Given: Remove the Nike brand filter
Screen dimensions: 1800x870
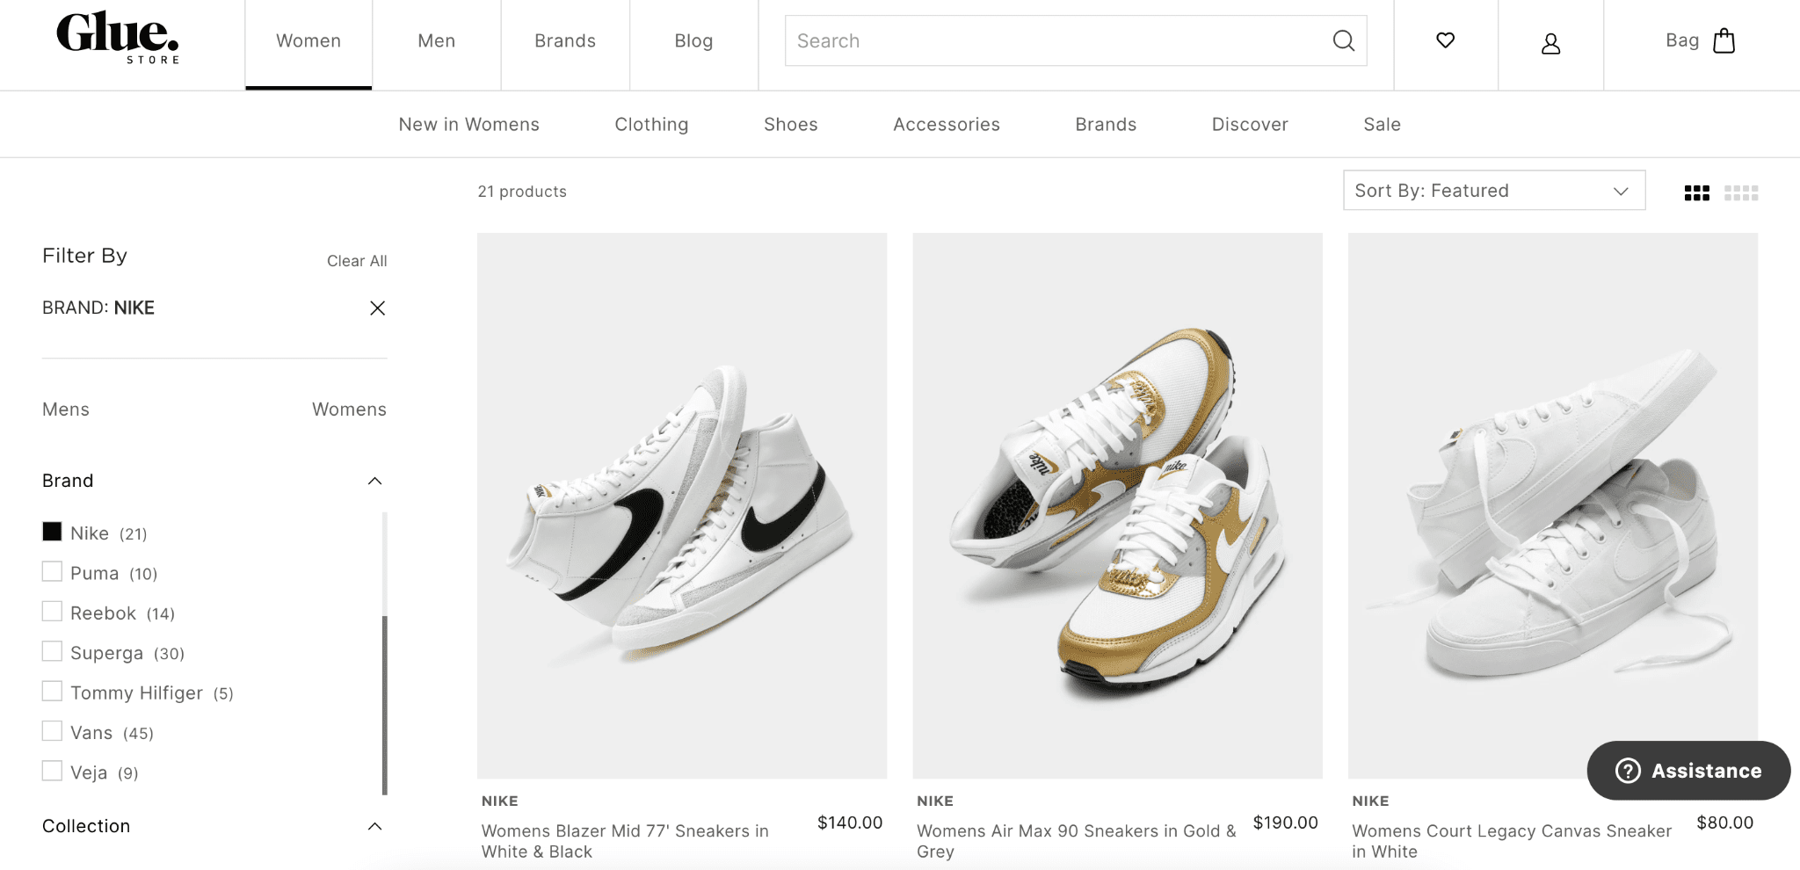Looking at the screenshot, I should [377, 308].
